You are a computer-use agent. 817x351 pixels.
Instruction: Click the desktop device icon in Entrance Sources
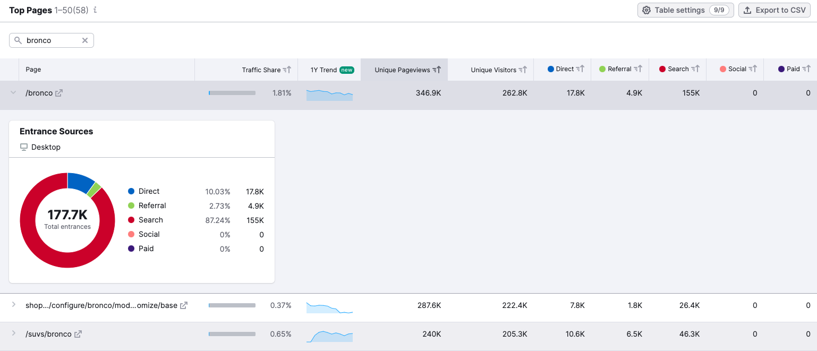click(23, 147)
